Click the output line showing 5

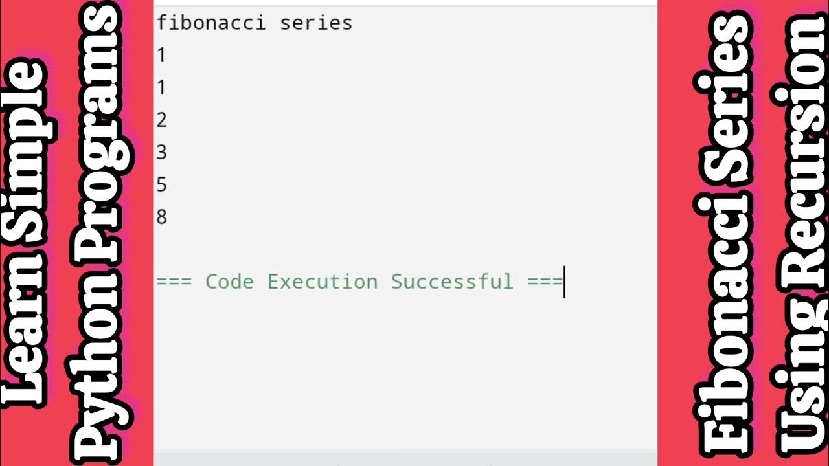[161, 185]
